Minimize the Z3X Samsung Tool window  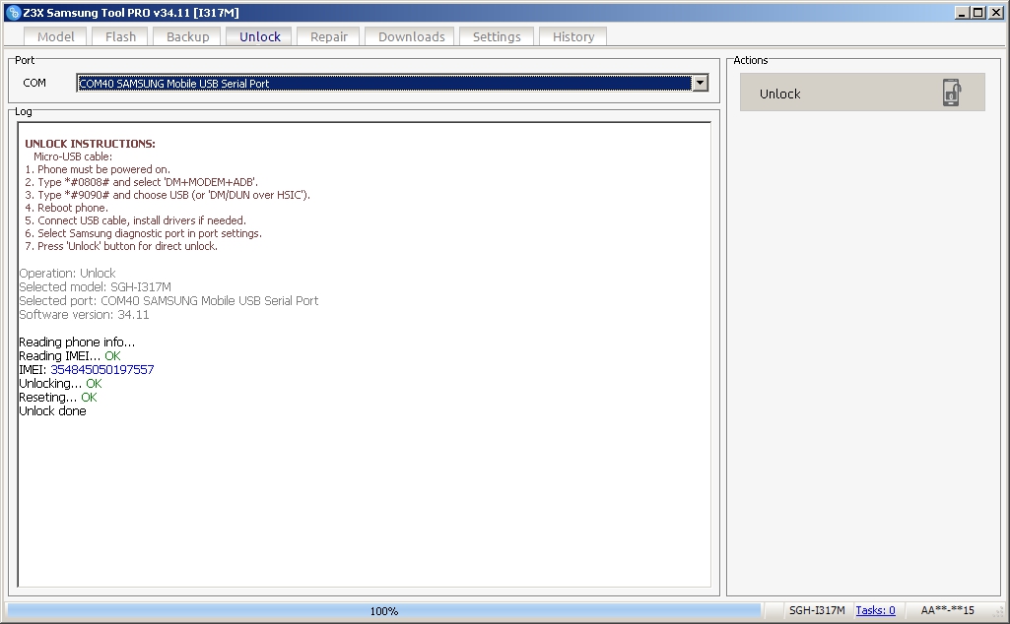963,12
